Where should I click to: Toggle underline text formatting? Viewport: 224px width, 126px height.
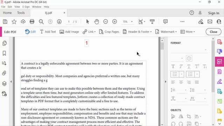(x=189, y=66)
